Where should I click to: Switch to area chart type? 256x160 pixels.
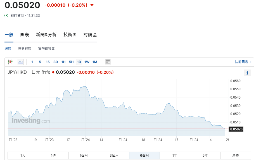pyautogui.click(x=21, y=62)
